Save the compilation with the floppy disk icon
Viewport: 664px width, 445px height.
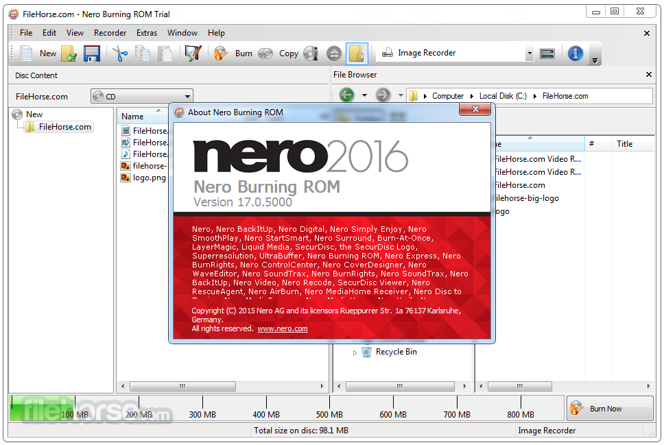coord(91,53)
